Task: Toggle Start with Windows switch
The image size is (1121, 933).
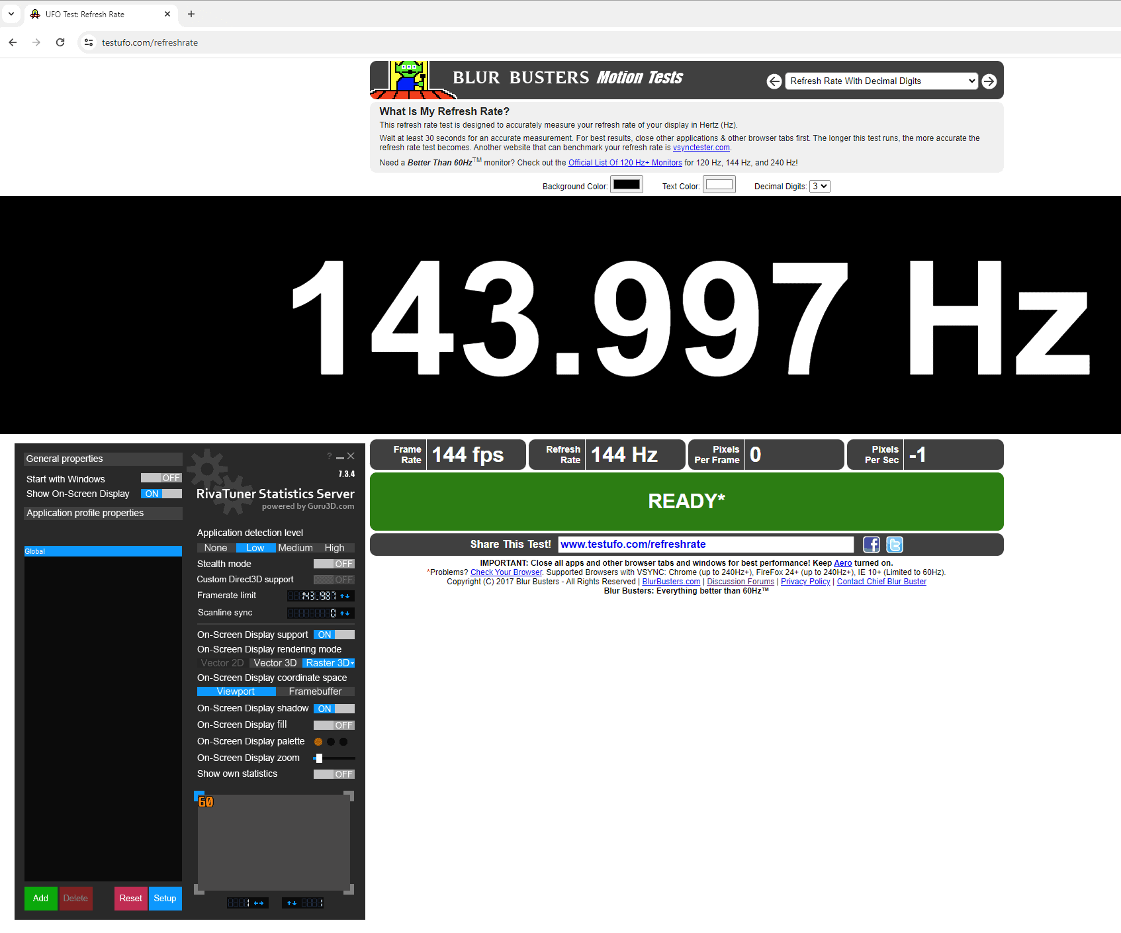Action: [161, 478]
